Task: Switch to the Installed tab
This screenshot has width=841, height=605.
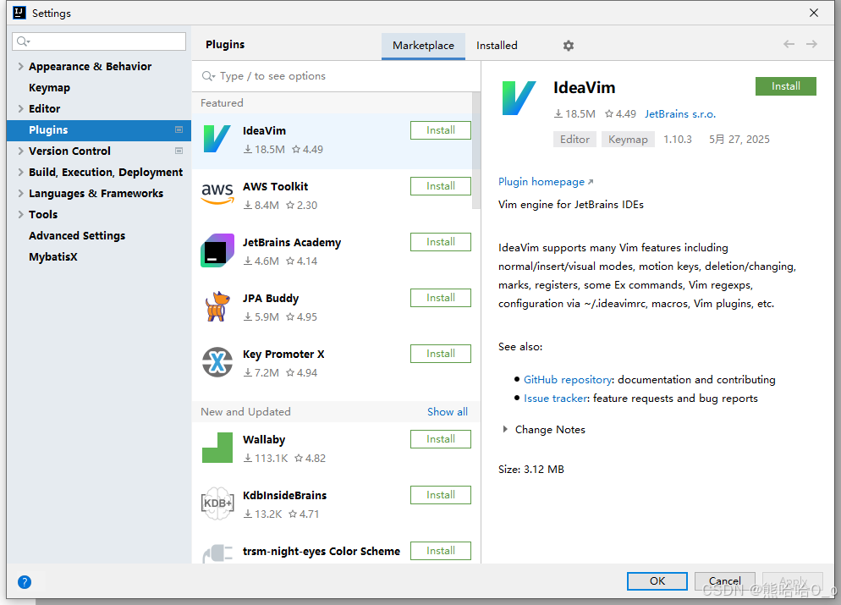Action: click(497, 46)
